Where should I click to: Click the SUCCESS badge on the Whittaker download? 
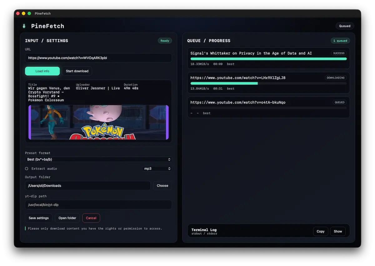(x=338, y=53)
